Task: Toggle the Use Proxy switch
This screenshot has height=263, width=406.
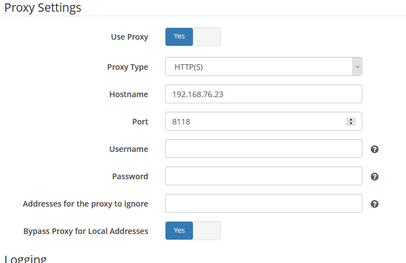Action: [193, 37]
